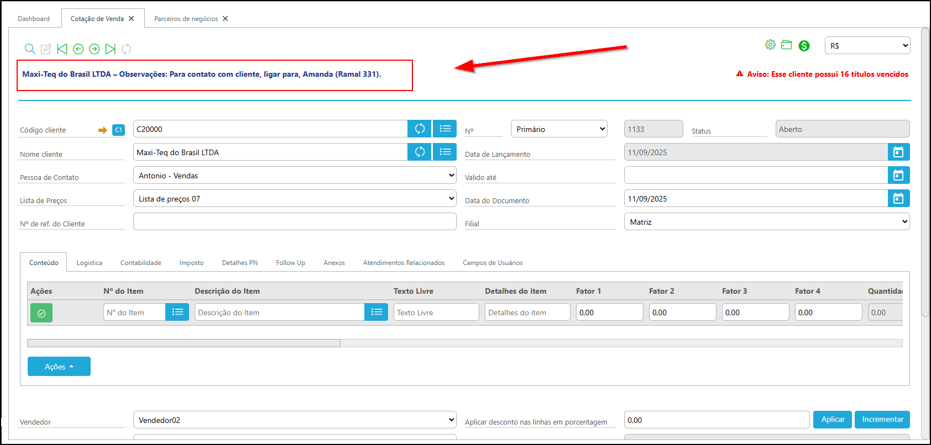Viewport: 931px width, 445px height.
Task: Open the Lista de Preços dropdown
Action: tap(294, 199)
